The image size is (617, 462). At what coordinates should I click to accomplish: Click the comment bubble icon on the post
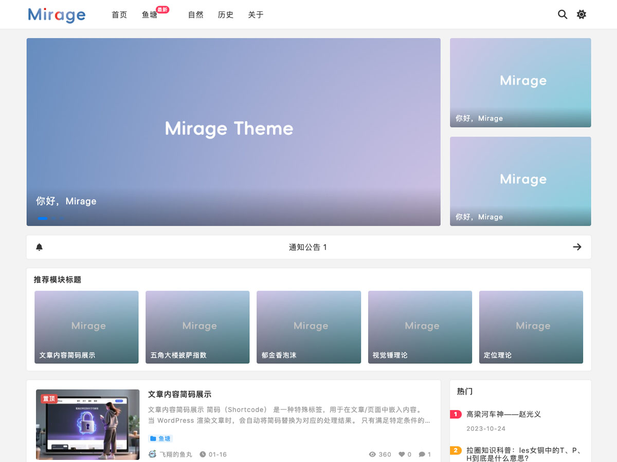point(422,454)
